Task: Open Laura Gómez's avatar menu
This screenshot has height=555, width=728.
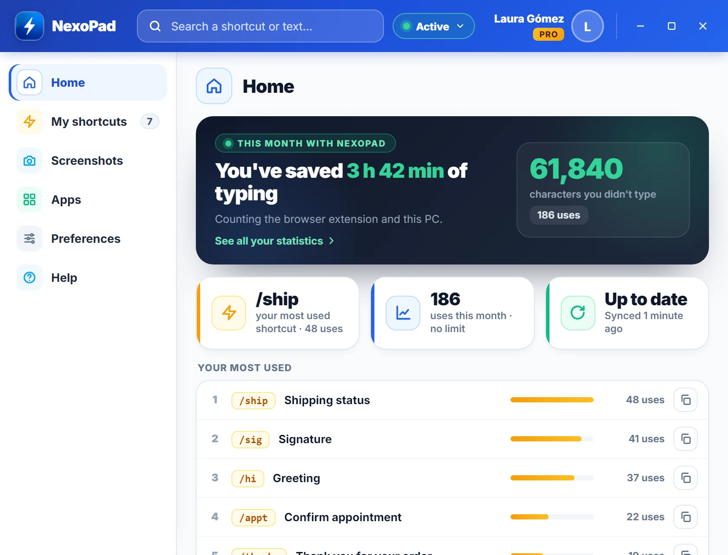Action: point(587,26)
